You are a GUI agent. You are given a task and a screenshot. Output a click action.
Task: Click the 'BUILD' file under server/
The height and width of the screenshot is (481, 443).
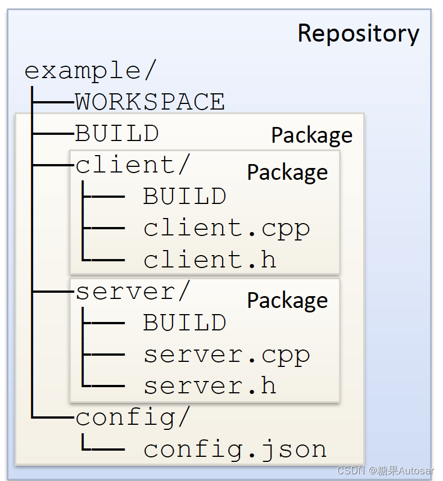184,323
